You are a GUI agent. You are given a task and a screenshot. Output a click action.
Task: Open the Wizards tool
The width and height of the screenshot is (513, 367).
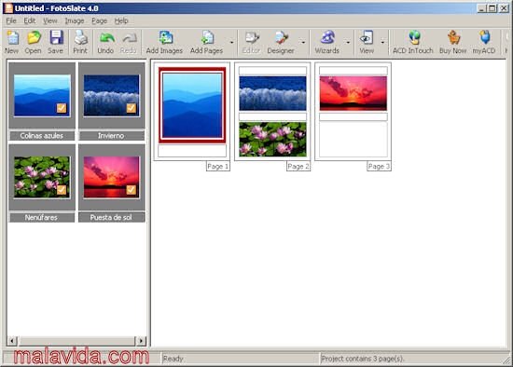tap(327, 37)
